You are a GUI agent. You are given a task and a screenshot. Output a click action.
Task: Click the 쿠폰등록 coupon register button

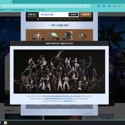click(x=85, y=15)
